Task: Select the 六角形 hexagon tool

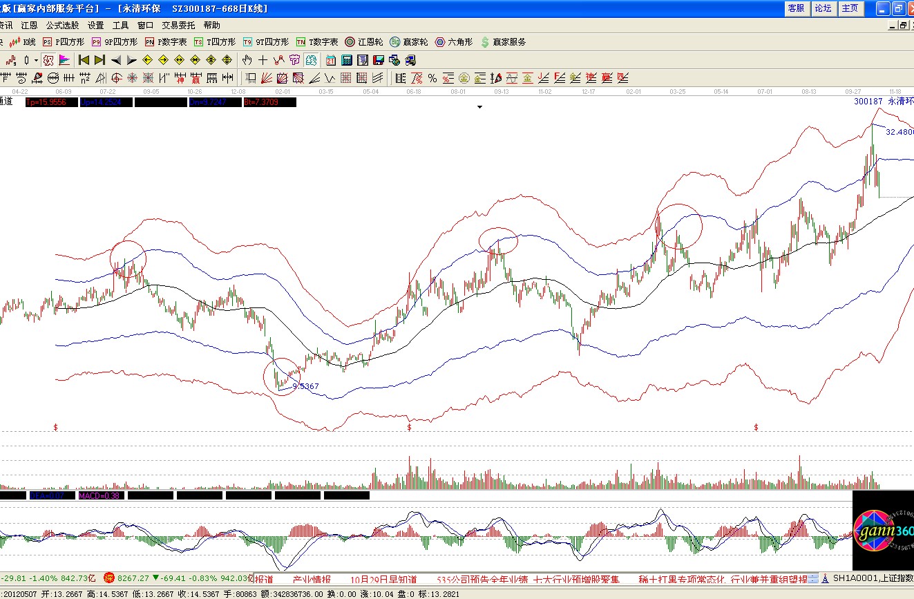Action: (x=454, y=42)
